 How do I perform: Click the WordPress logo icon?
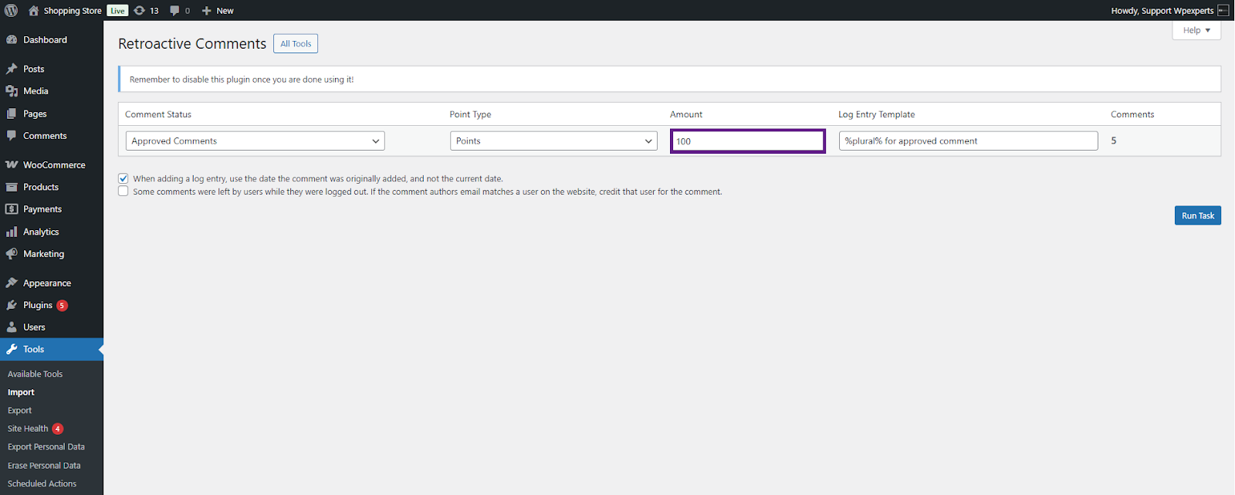point(12,10)
